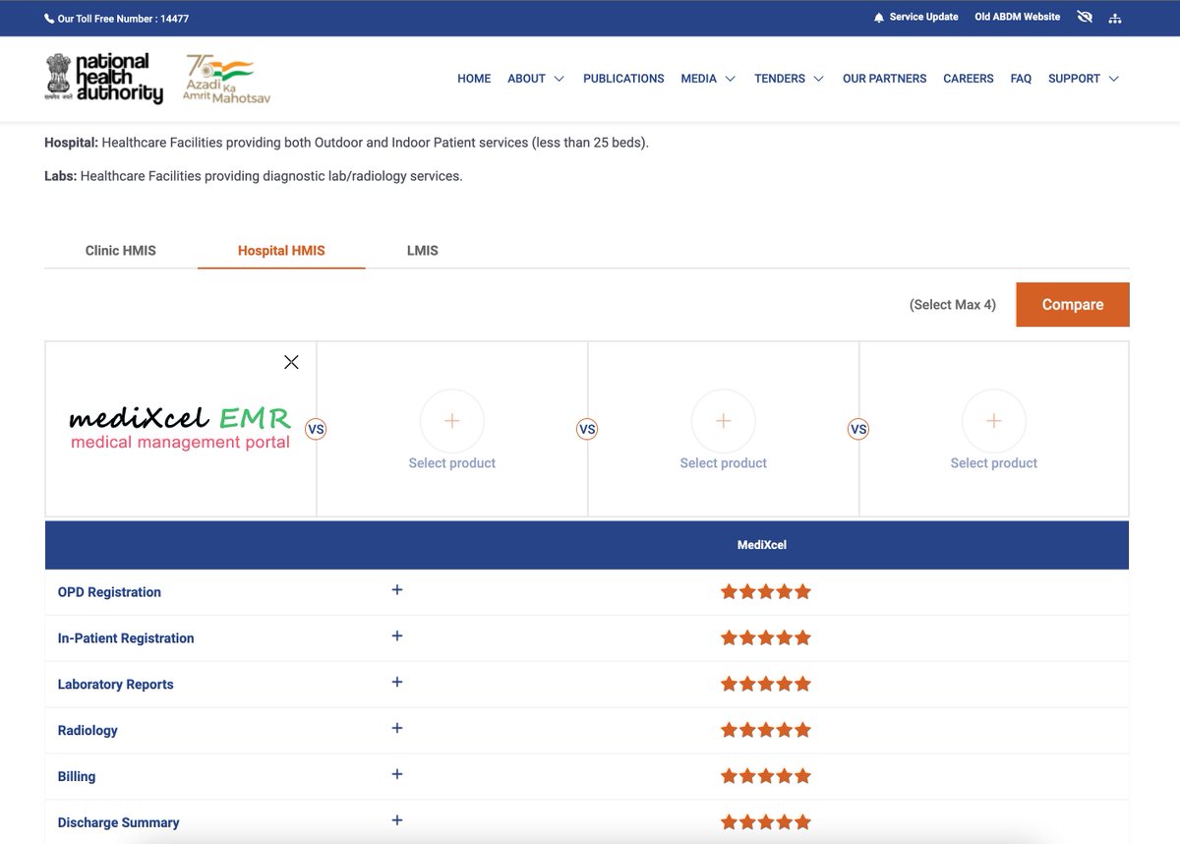The image size is (1180, 844).
Task: Open the PUBLICATIONS page
Action: [623, 79]
